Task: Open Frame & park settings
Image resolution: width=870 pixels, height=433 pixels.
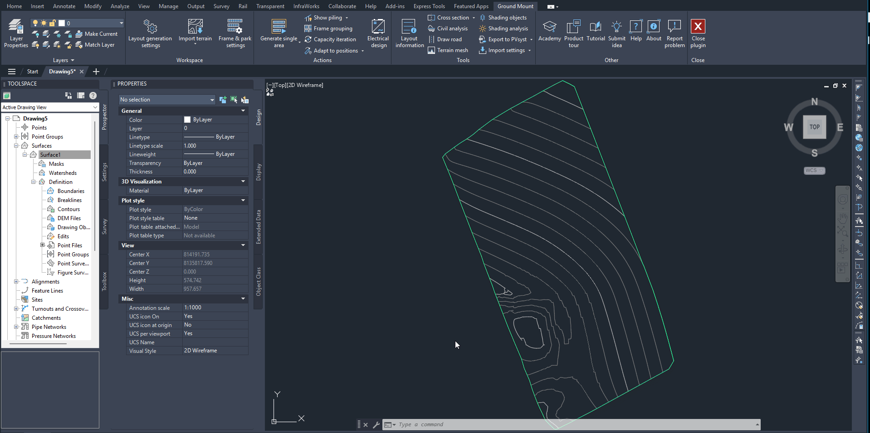Action: [x=235, y=33]
